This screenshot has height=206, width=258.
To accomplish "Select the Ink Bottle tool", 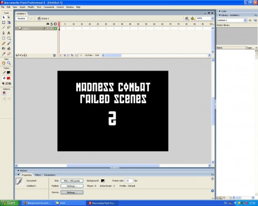I will pyautogui.click(x=3, y=48).
